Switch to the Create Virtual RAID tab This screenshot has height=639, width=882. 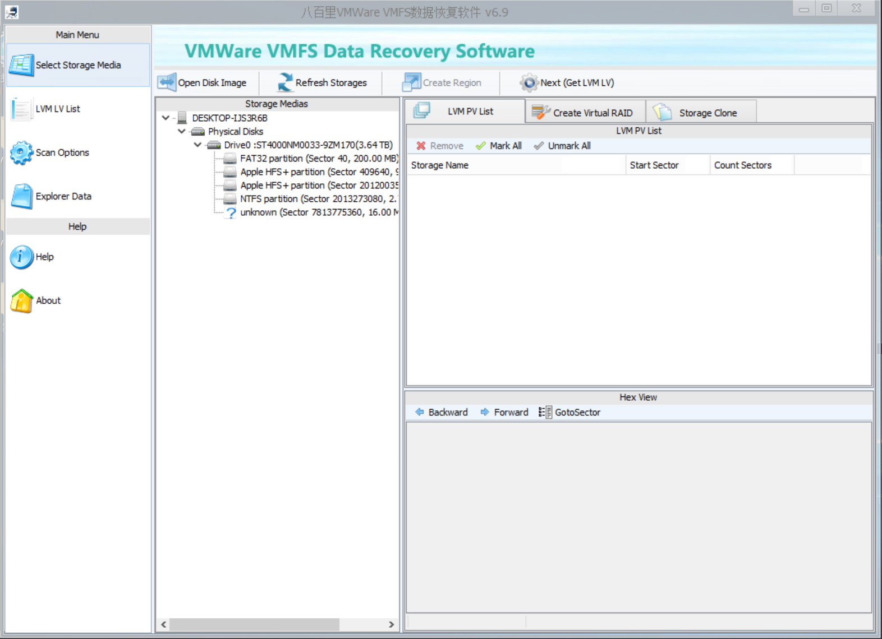[x=585, y=112]
